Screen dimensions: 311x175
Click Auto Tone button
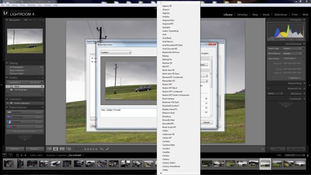pos(289,58)
